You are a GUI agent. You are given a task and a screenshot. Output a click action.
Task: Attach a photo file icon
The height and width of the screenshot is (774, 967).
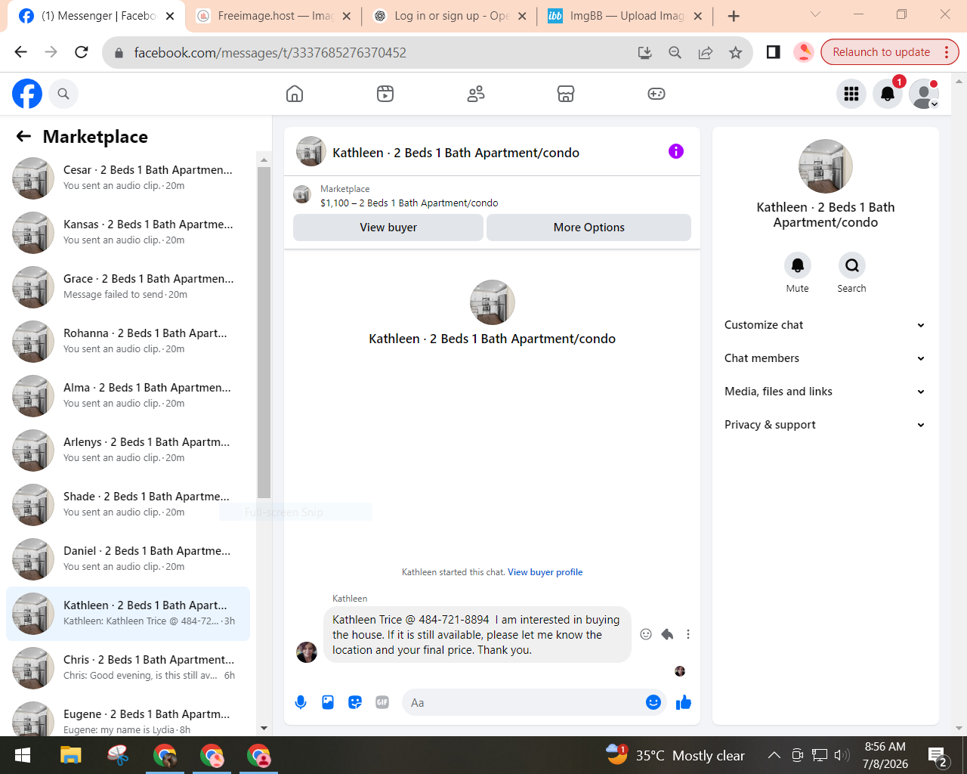click(328, 702)
